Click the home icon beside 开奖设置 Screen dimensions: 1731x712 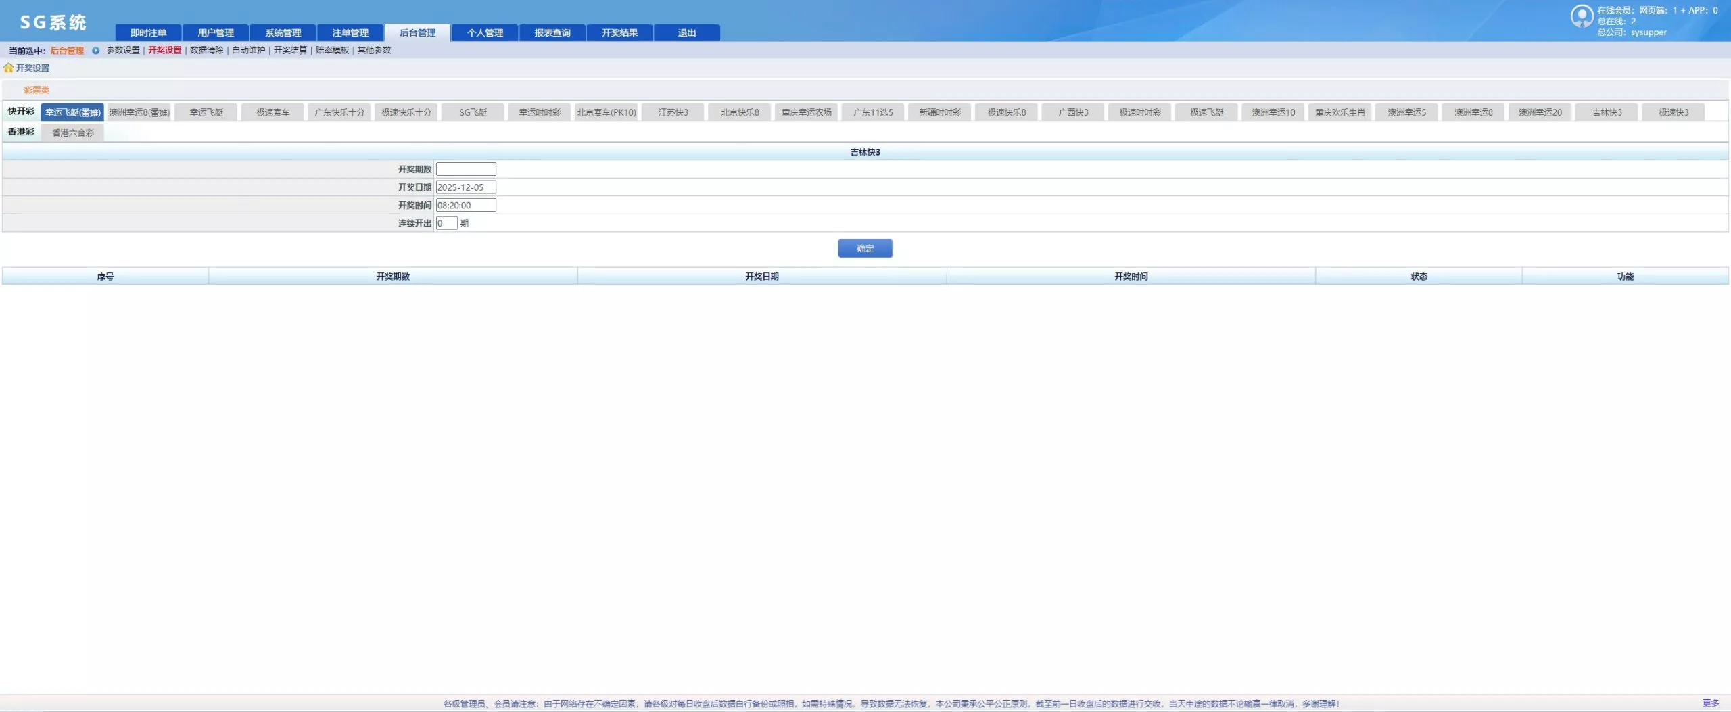coord(9,68)
